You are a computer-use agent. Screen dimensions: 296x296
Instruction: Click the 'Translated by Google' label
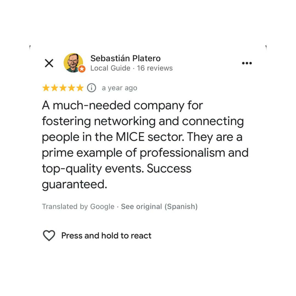tap(78, 206)
